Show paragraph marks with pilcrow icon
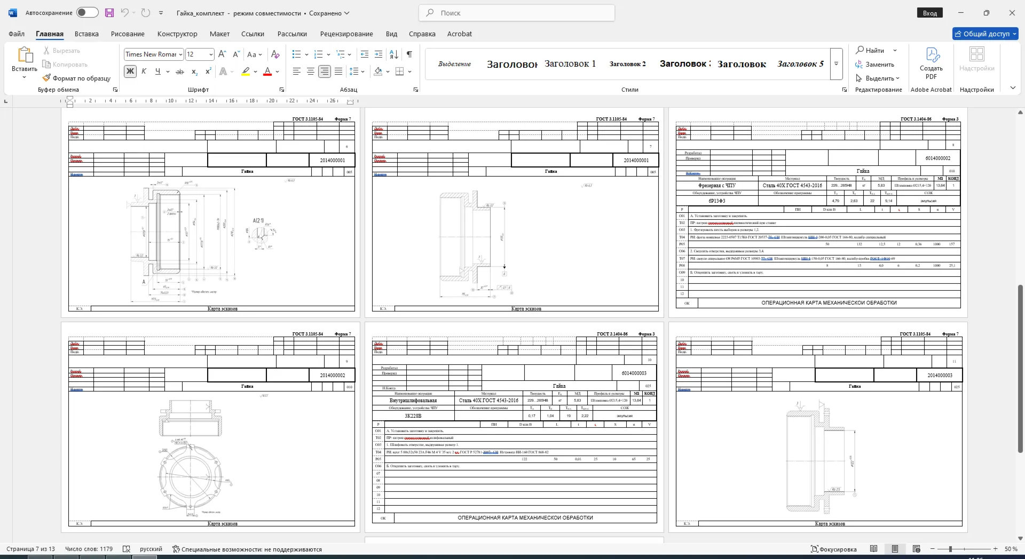The width and height of the screenshot is (1025, 559). (409, 54)
